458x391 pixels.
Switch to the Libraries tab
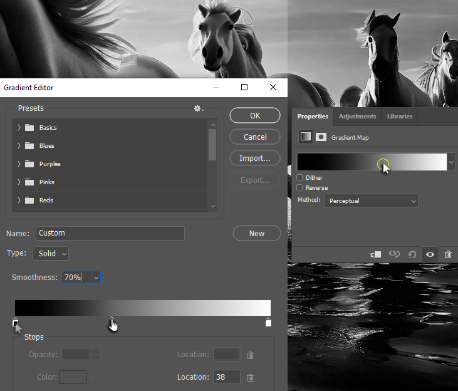click(x=399, y=117)
